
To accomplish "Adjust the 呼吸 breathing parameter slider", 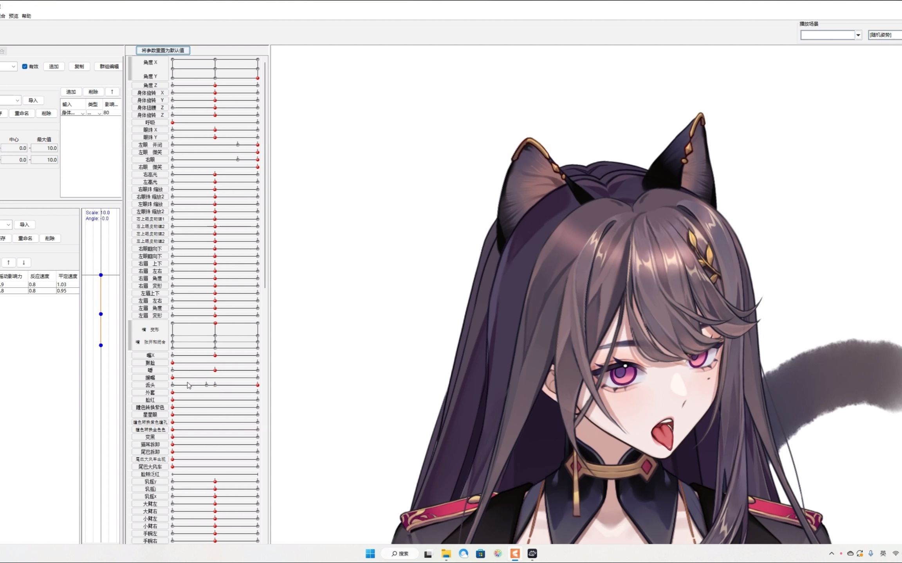I will [x=215, y=122].
